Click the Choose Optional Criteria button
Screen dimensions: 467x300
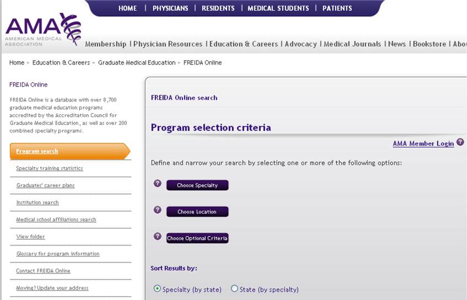point(197,238)
